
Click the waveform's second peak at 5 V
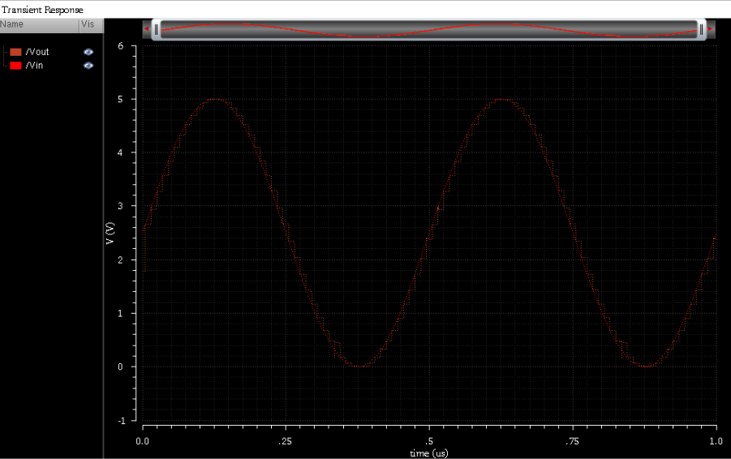click(501, 99)
